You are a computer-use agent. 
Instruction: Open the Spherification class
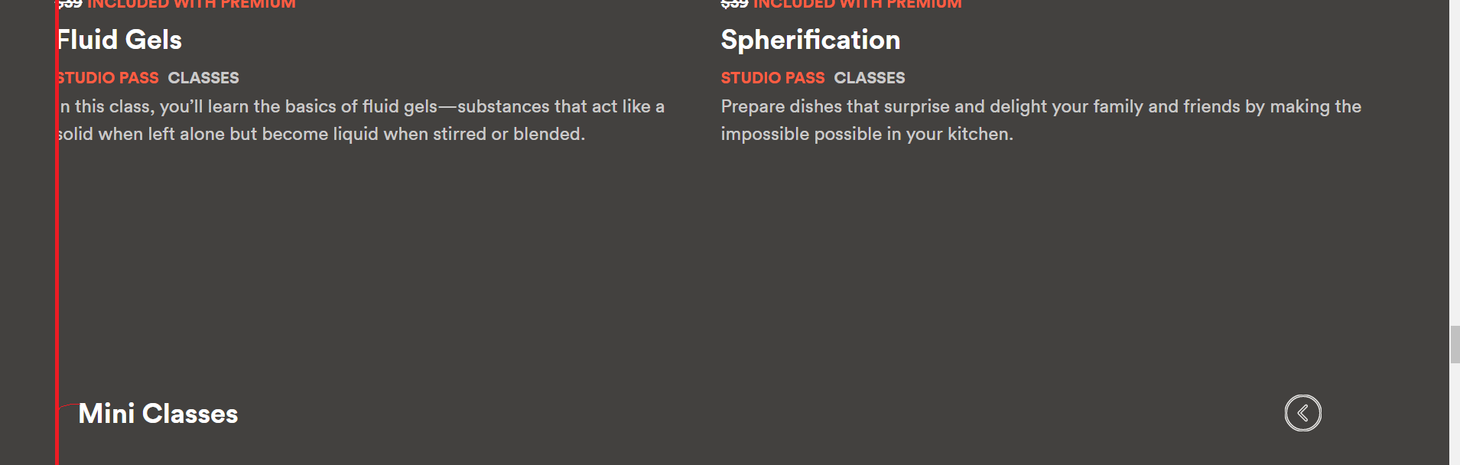810,40
